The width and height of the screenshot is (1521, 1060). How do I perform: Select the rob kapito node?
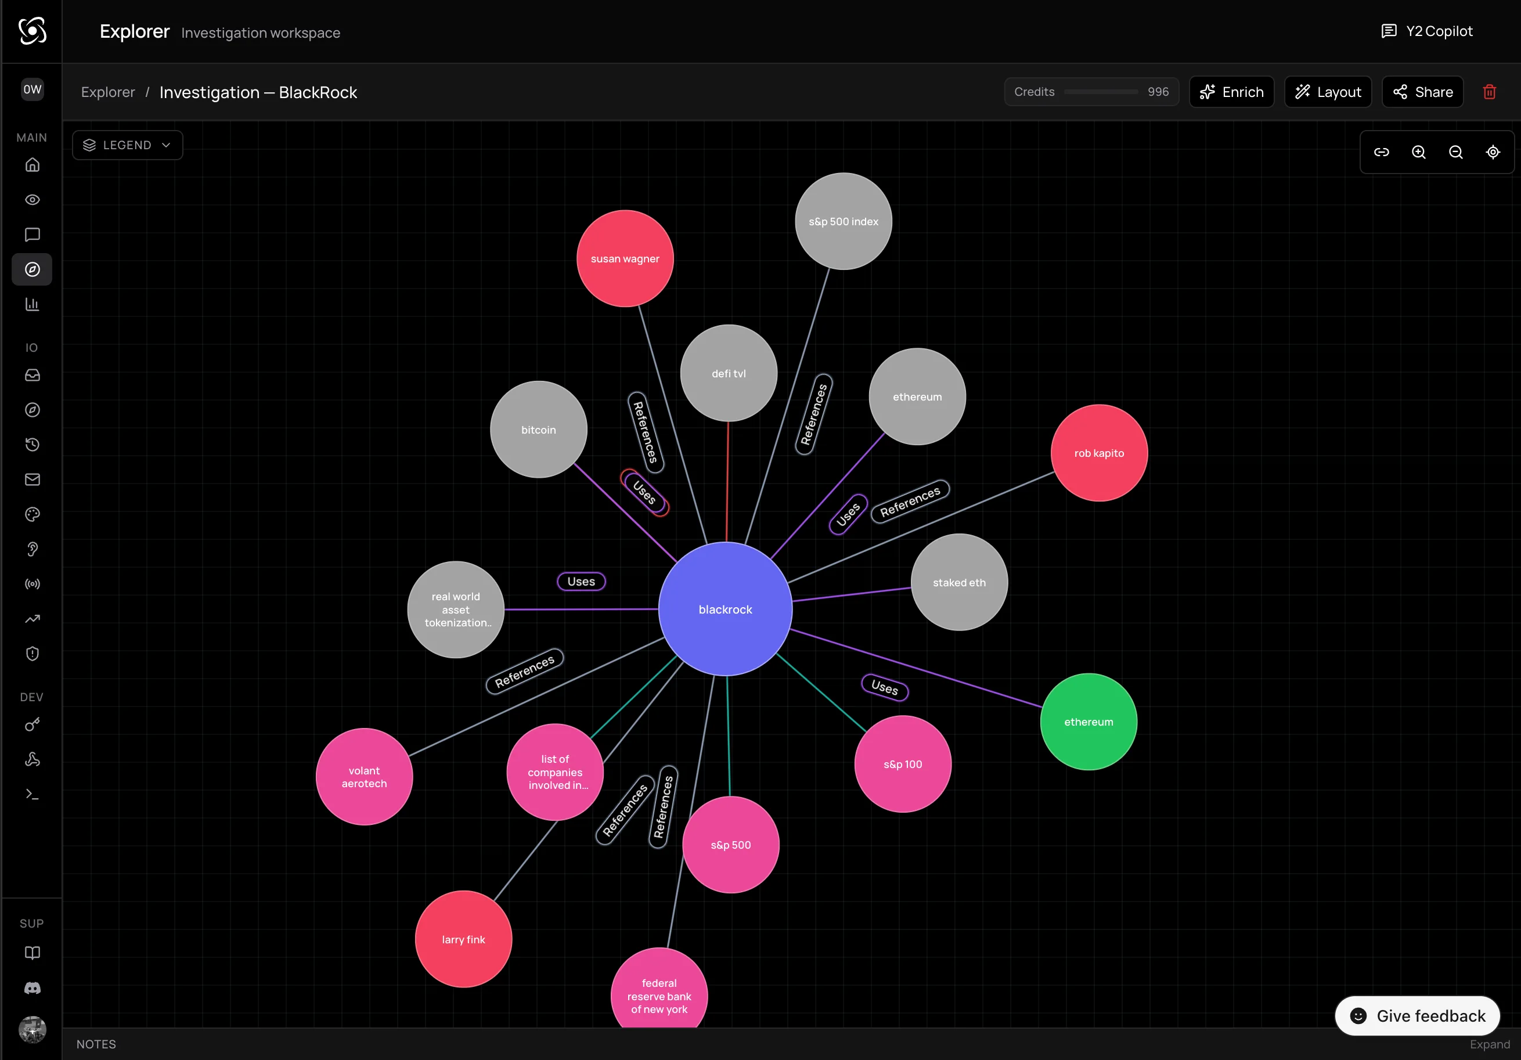[1099, 452]
